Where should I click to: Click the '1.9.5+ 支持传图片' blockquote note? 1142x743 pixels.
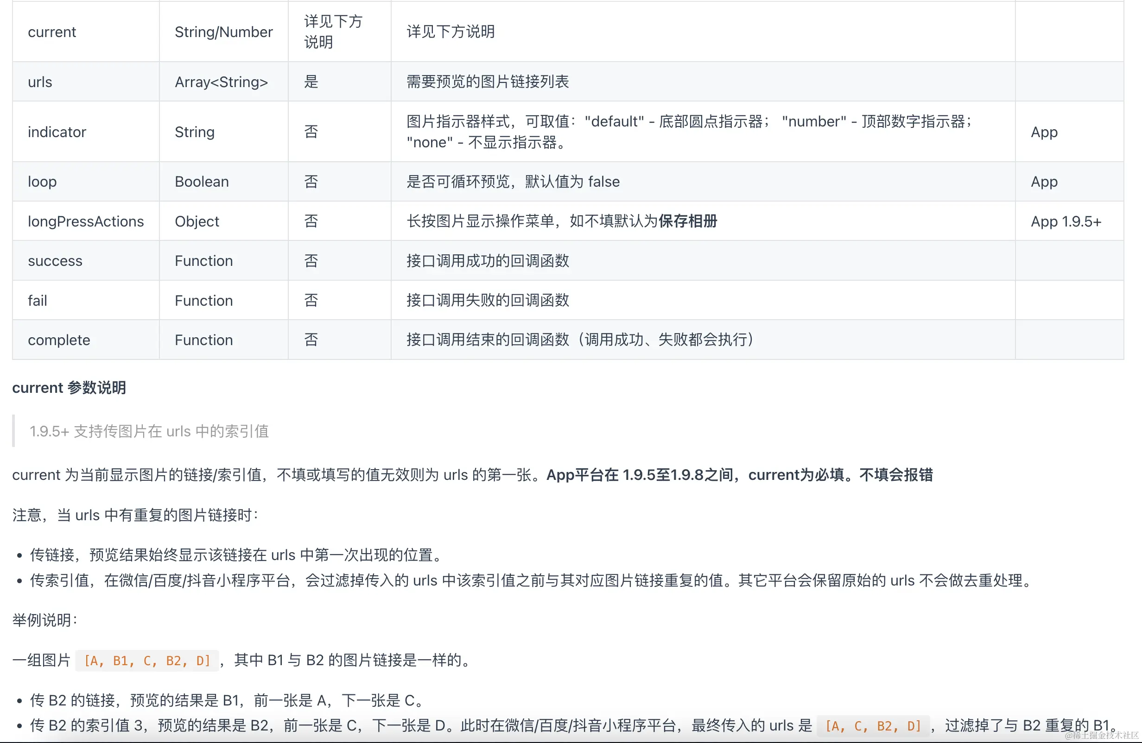coord(149,431)
